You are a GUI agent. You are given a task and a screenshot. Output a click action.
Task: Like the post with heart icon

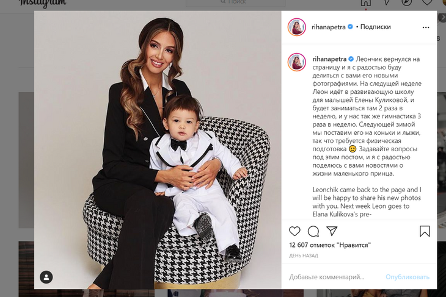click(294, 231)
